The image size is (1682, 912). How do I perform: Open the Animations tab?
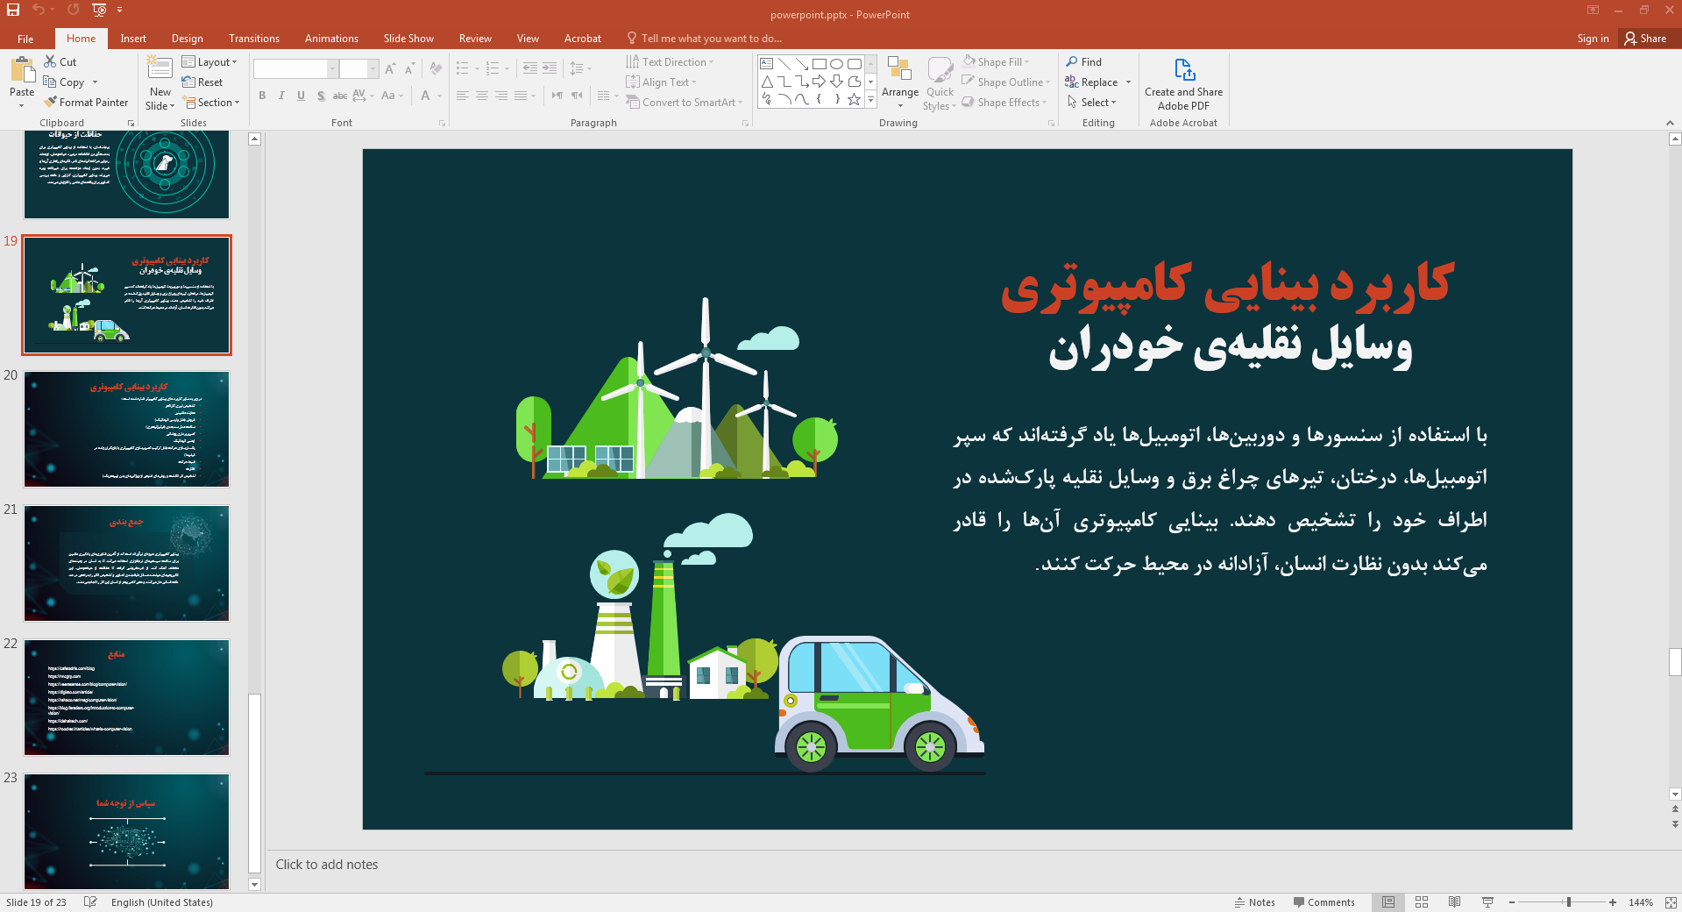tap(331, 39)
